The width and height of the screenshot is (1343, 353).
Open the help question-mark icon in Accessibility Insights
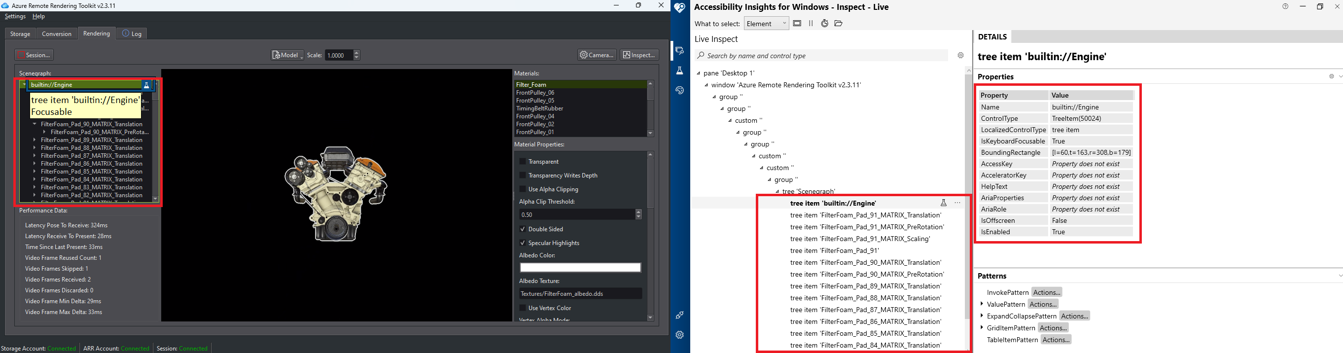(x=1285, y=6)
